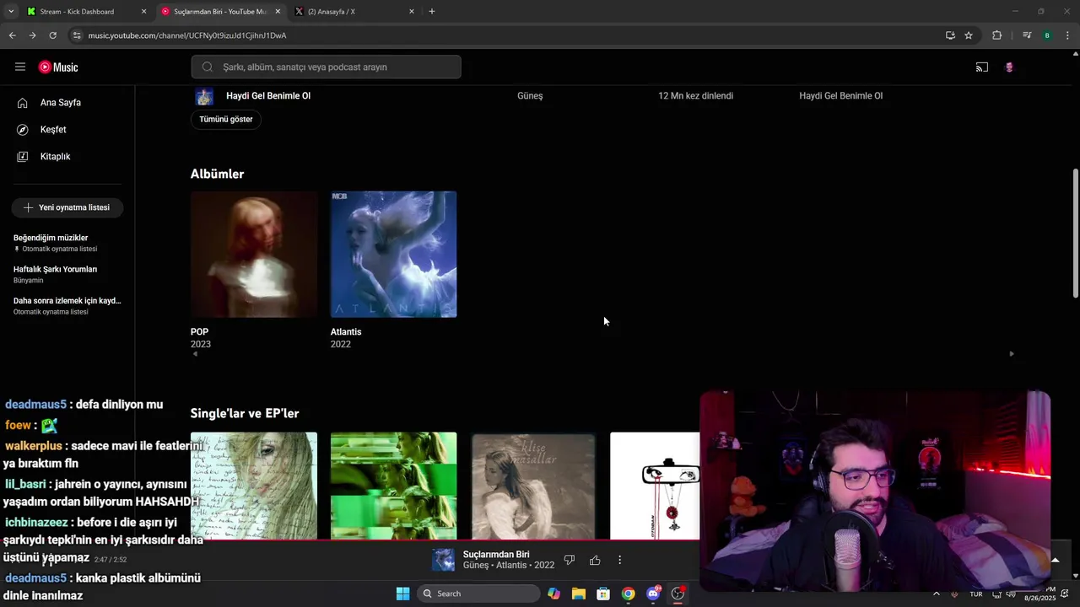Open File Explorer from taskbar

pos(578,594)
